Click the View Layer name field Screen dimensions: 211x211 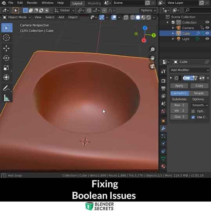182,3
